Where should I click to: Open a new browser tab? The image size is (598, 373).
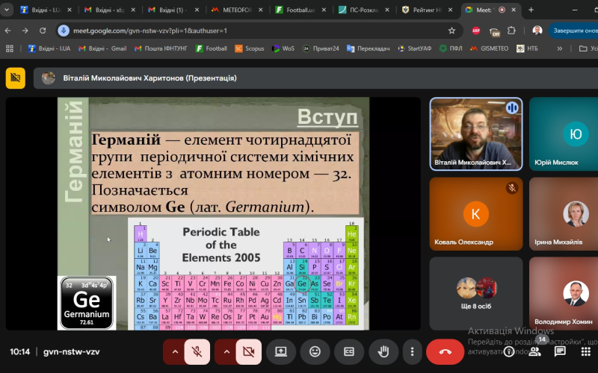coord(531,10)
